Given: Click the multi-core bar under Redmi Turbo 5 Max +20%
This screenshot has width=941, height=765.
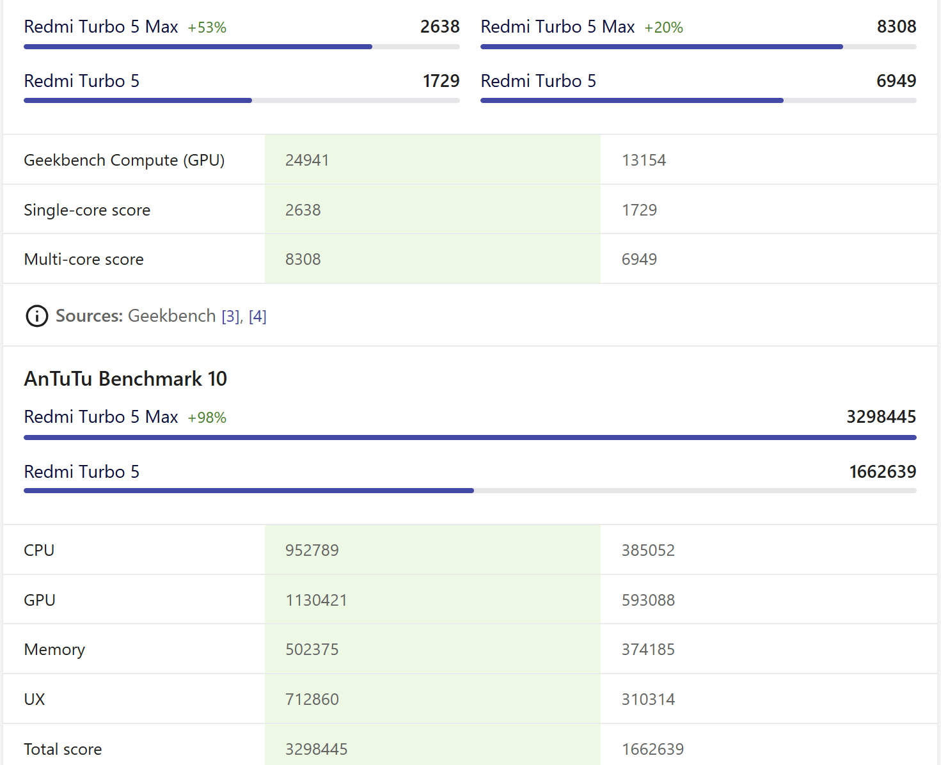Looking at the screenshot, I should click(699, 47).
